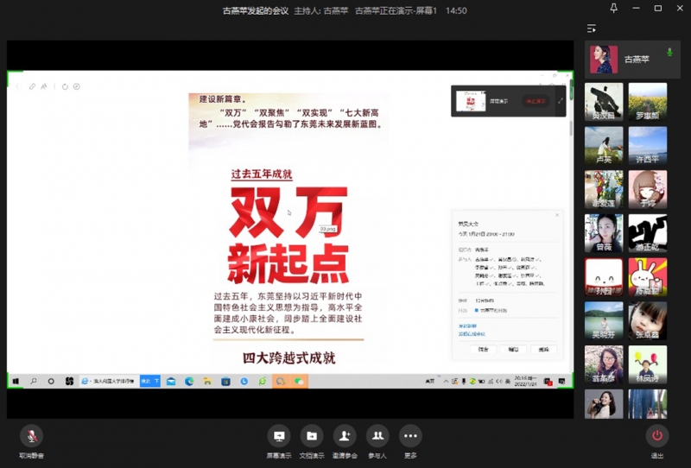Viewport: 691px width, 468px height.
Task: Click the back arrow in shared viewer toolbar
Action: 17,87
